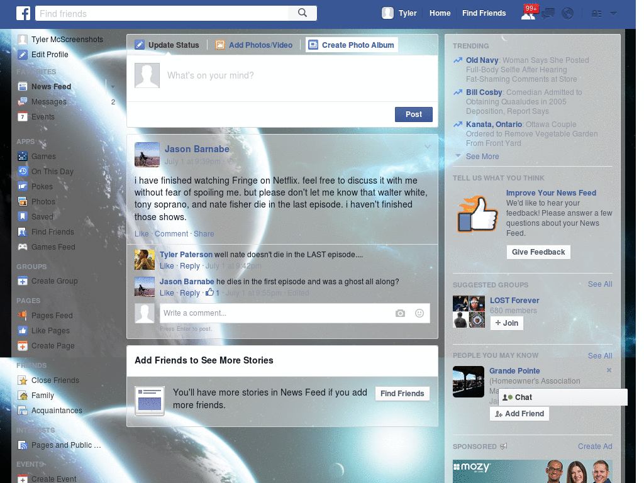The image size is (644, 483).
Task: Select the Add Photos/Video tab
Action: tap(254, 45)
